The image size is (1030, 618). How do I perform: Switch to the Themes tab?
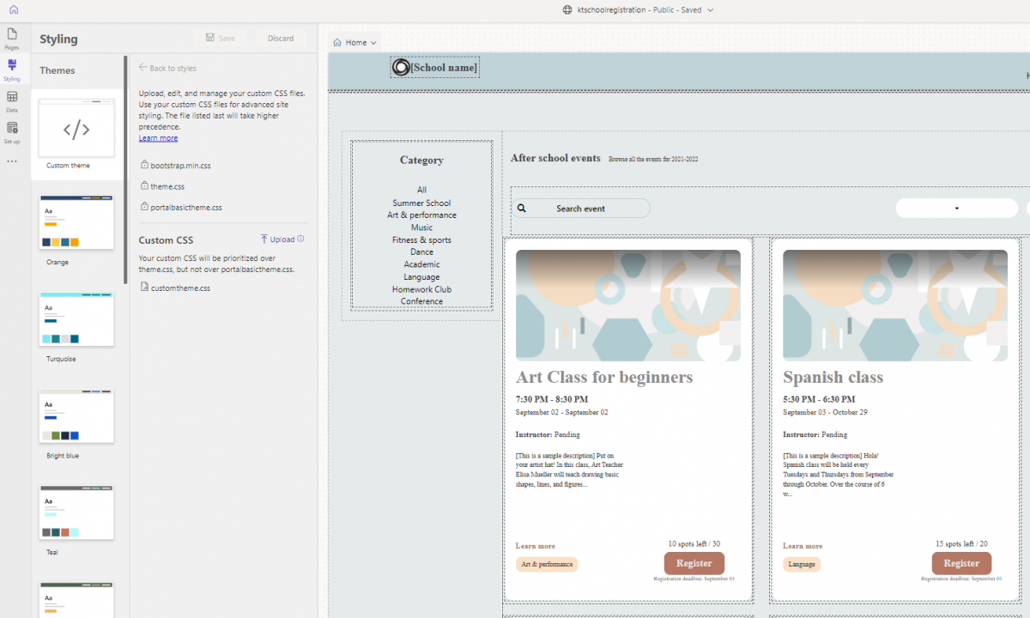(57, 70)
